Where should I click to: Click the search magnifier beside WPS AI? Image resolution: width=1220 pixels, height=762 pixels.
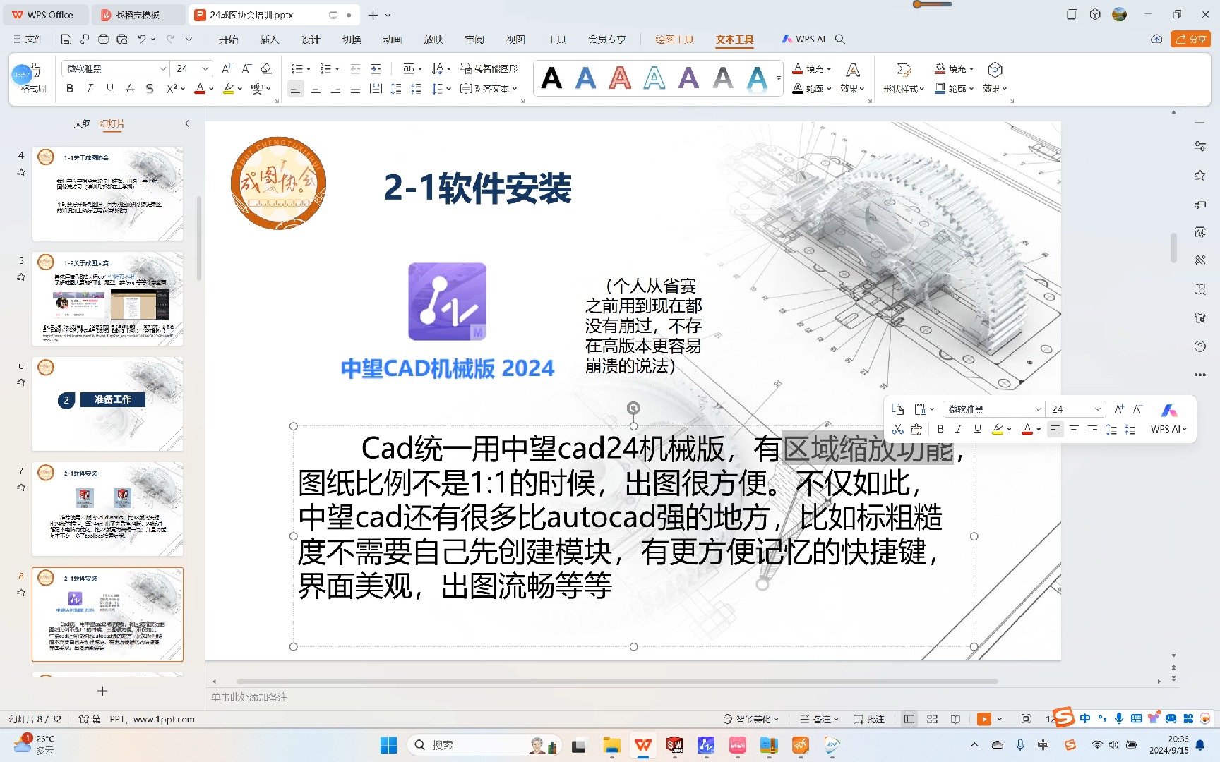click(x=840, y=40)
